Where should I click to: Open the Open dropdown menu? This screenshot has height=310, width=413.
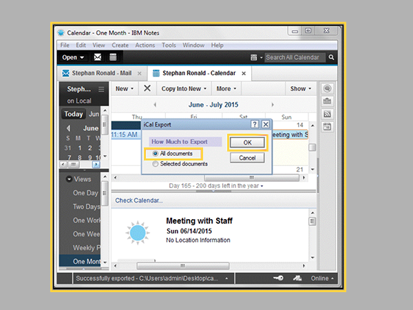tap(73, 57)
